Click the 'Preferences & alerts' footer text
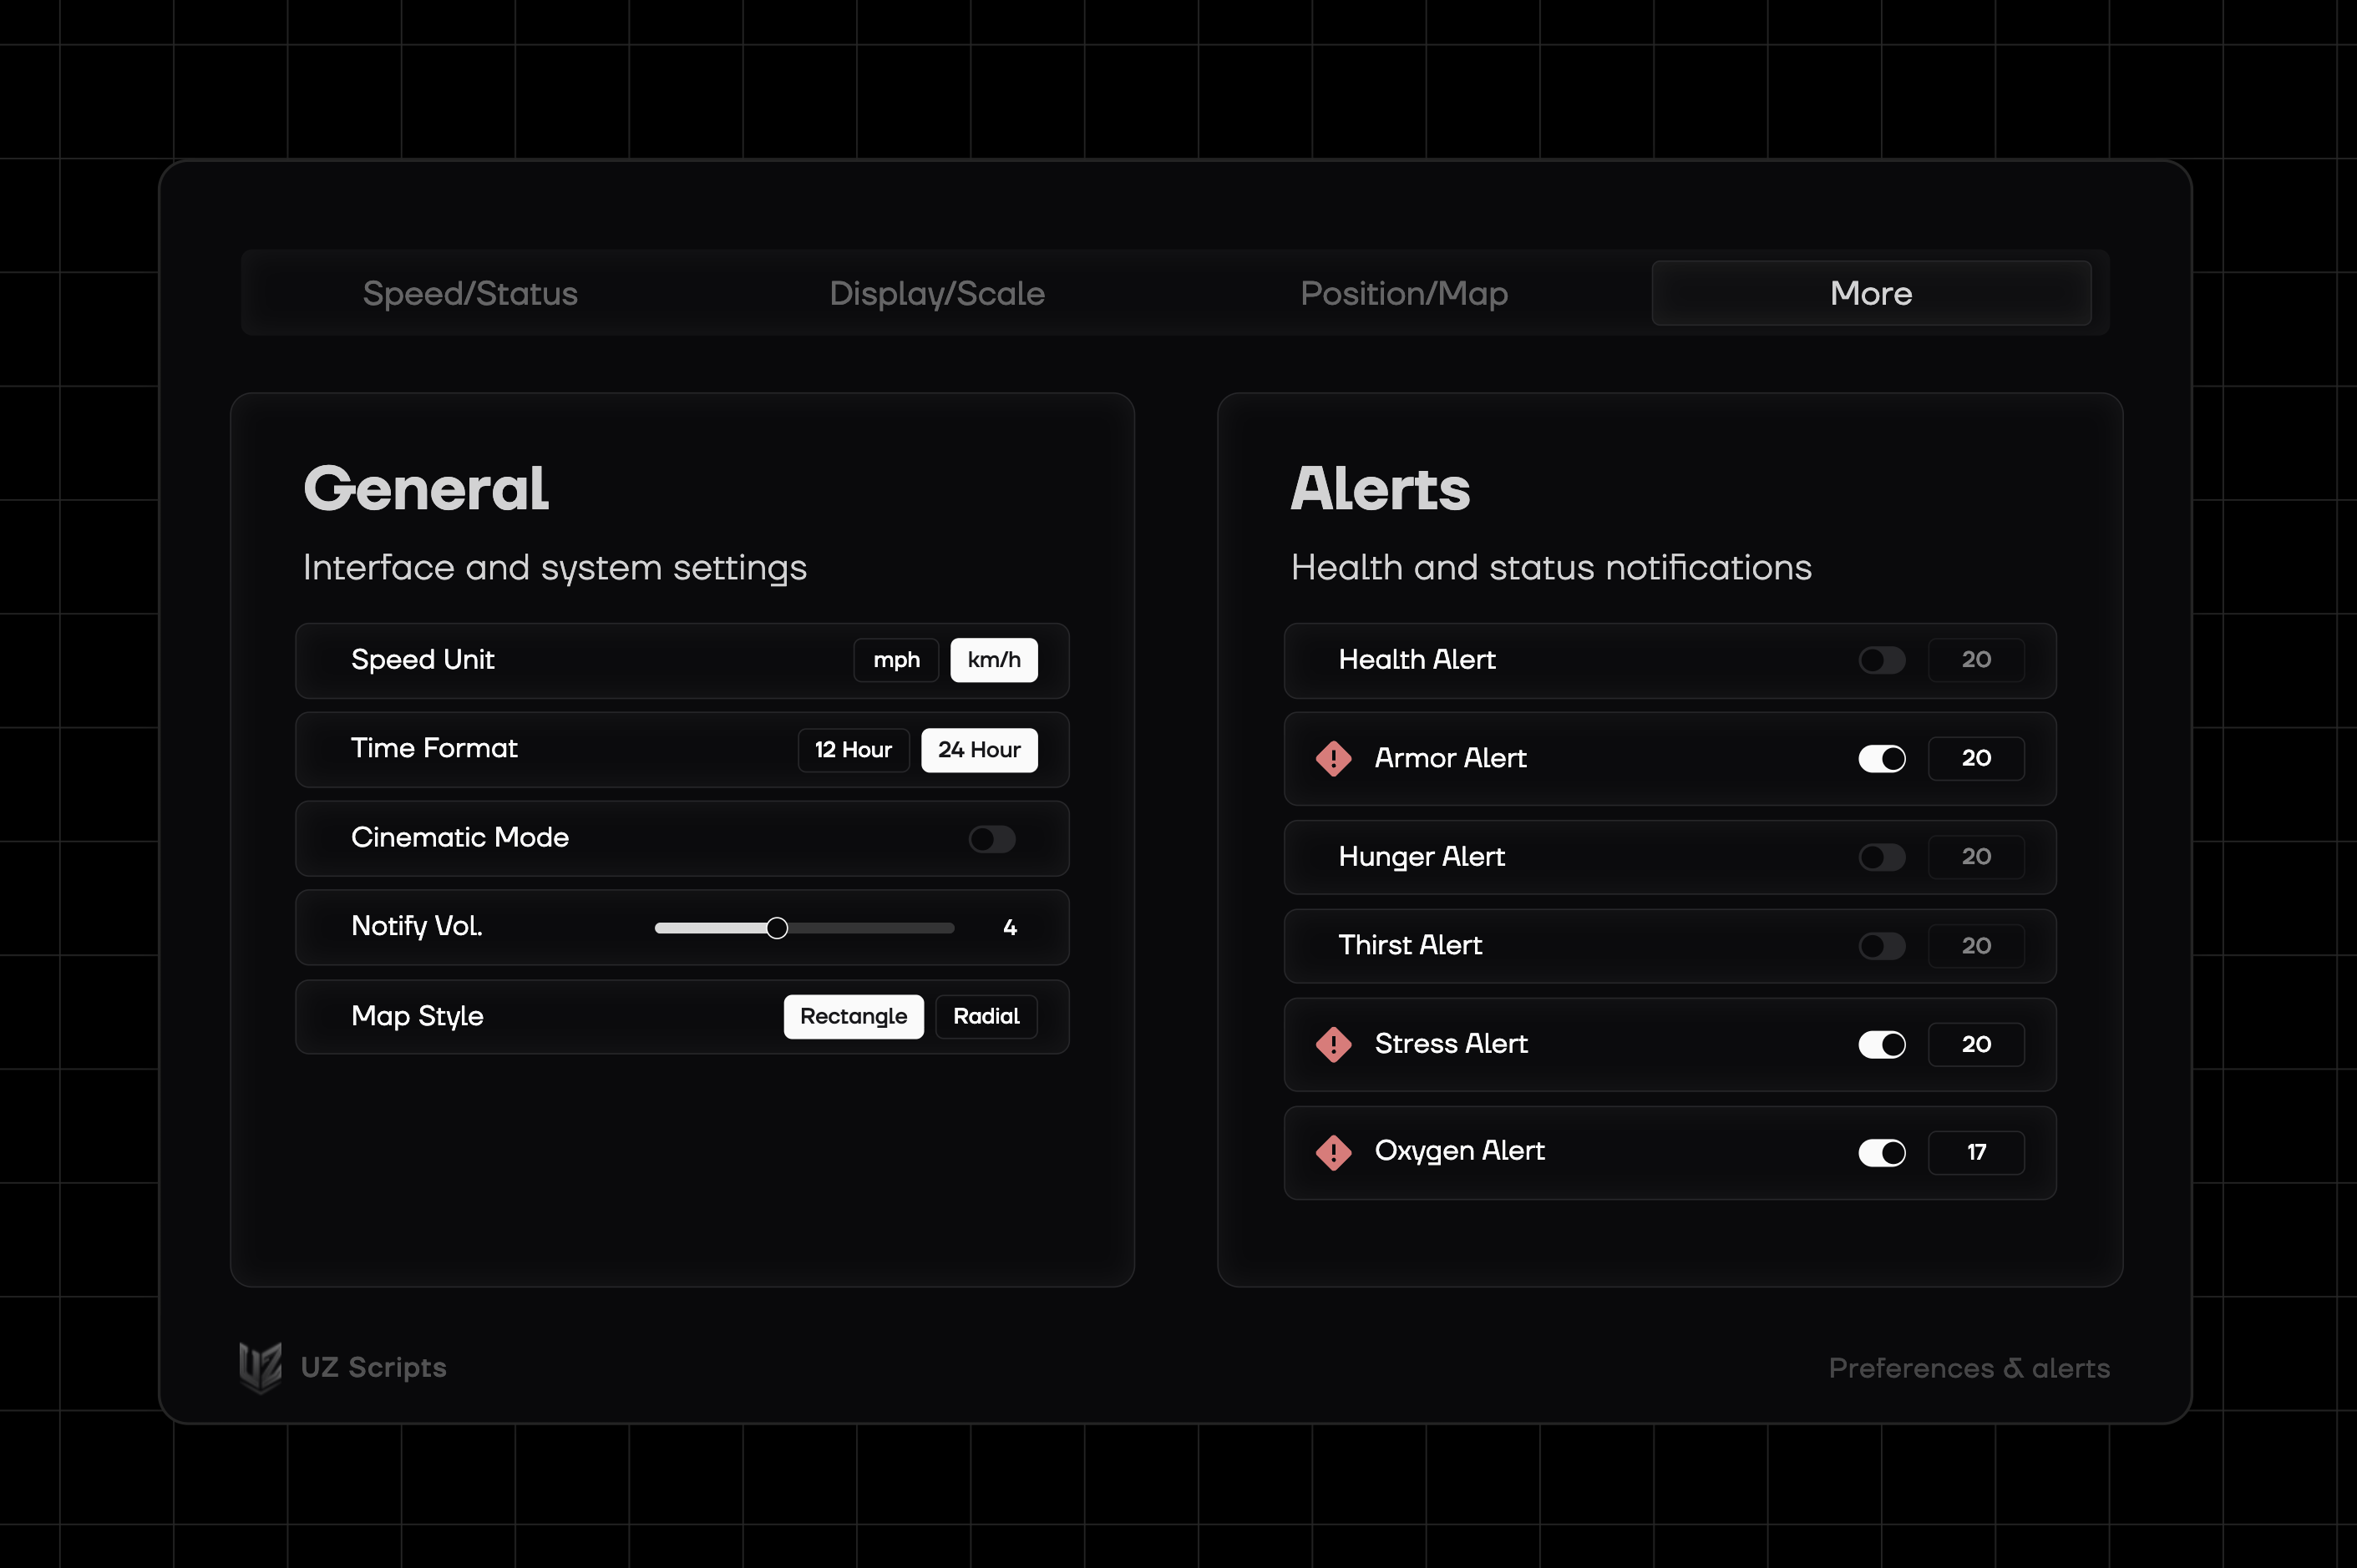Image resolution: width=2357 pixels, height=1568 pixels. [1969, 1368]
